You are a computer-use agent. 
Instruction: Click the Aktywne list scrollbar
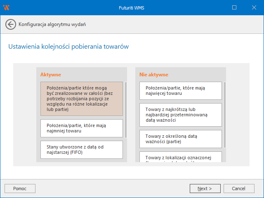(126, 109)
